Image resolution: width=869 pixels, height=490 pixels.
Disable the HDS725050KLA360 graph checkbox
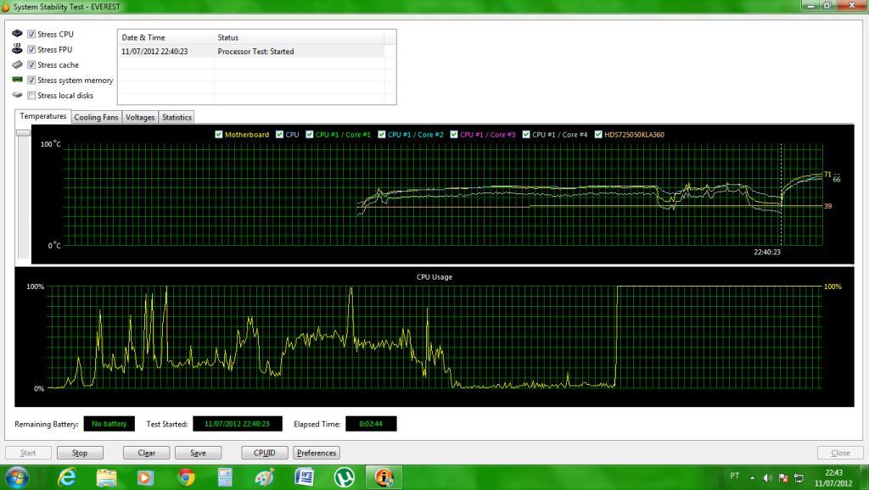pyautogui.click(x=598, y=135)
